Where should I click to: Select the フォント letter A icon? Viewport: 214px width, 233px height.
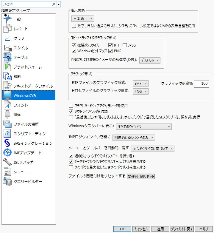tap(7, 105)
